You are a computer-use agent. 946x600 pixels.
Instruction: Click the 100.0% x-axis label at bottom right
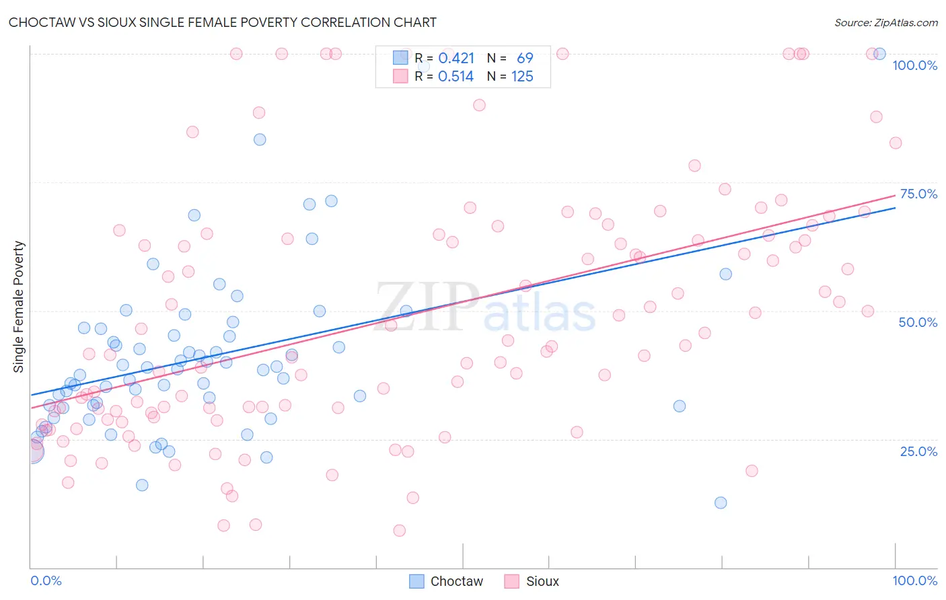coord(914,580)
